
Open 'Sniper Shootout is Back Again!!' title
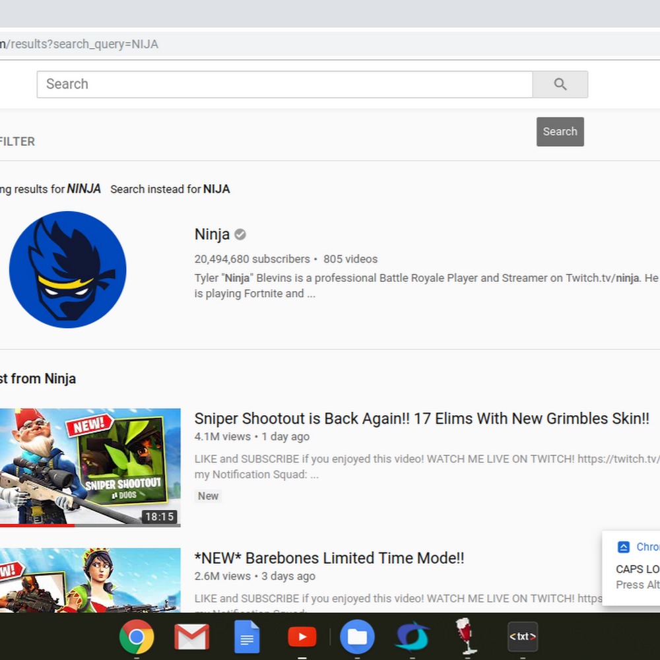pyautogui.click(x=422, y=418)
